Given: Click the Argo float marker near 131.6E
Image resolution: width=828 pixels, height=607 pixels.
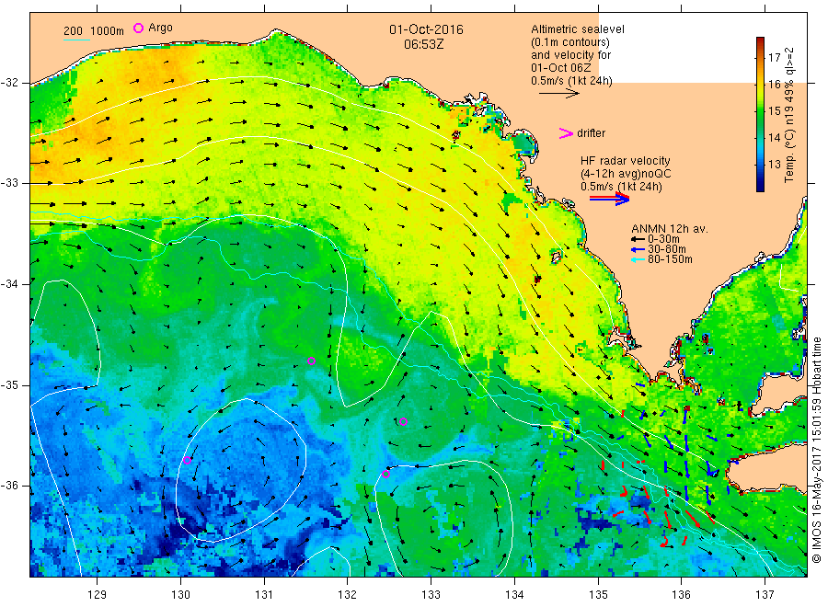Looking at the screenshot, I should [312, 361].
